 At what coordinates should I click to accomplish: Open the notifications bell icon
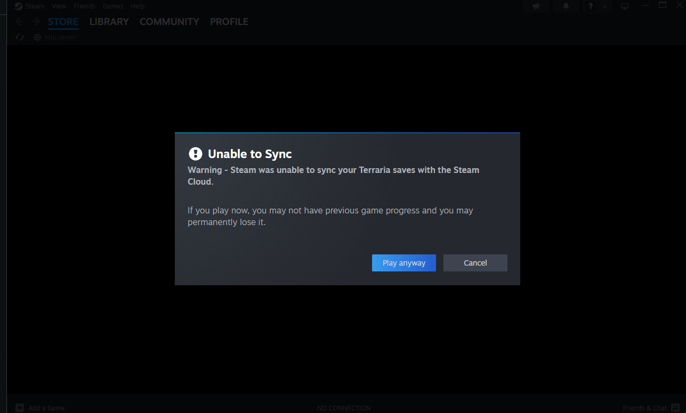[566, 6]
